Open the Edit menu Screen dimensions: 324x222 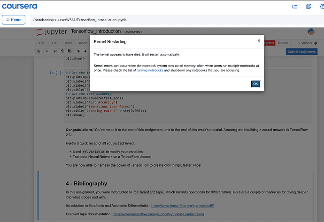54,43
